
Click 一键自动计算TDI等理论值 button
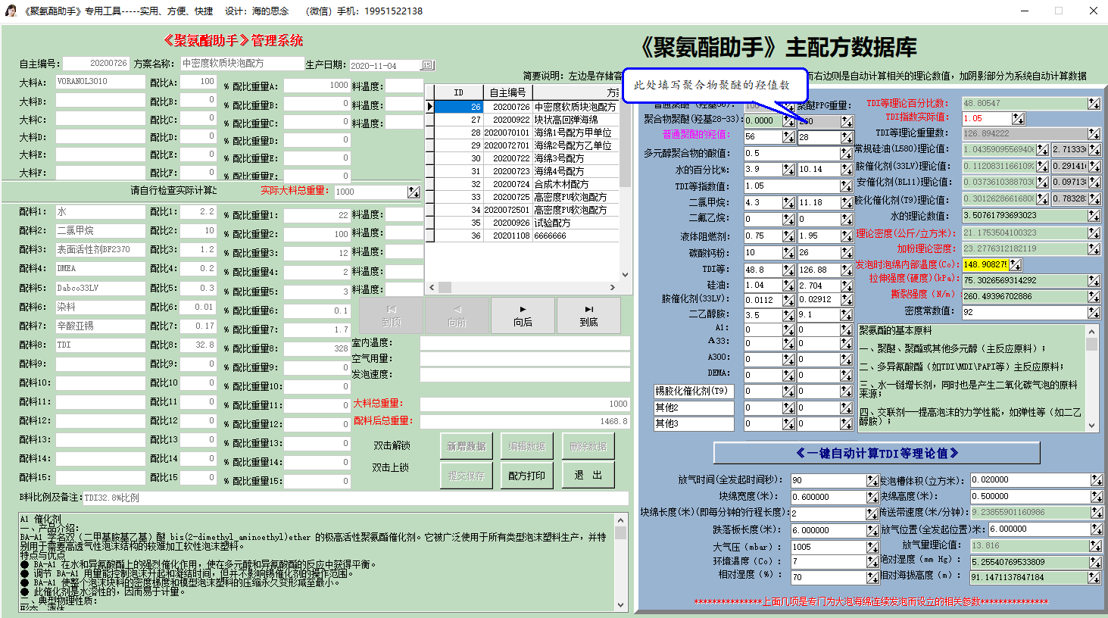877,453
